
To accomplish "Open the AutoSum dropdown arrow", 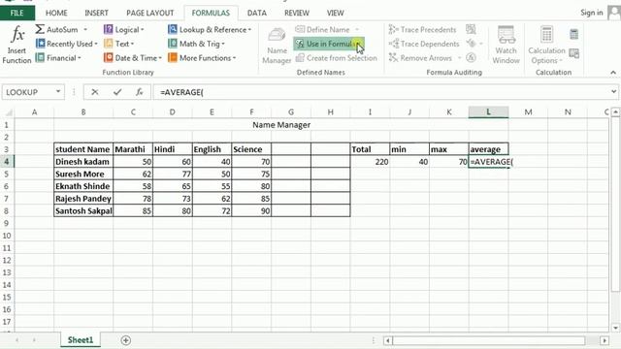I will (85, 29).
